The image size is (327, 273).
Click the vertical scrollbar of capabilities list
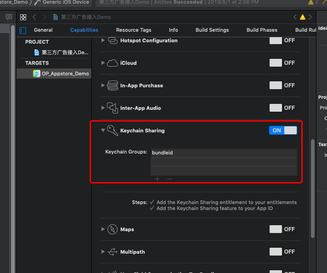point(313,188)
